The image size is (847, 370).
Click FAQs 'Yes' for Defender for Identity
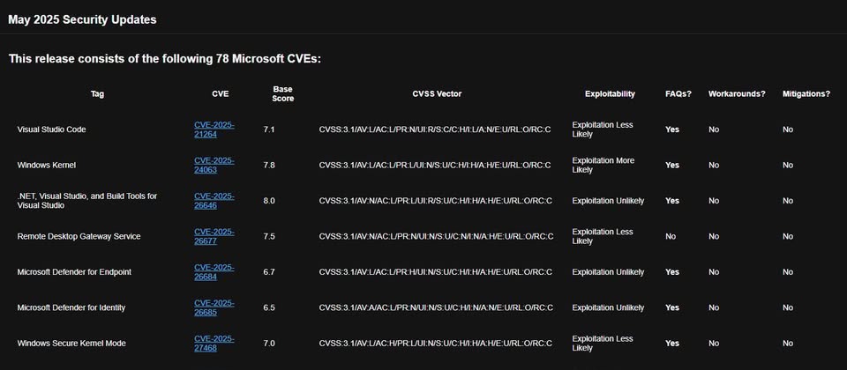coord(672,307)
